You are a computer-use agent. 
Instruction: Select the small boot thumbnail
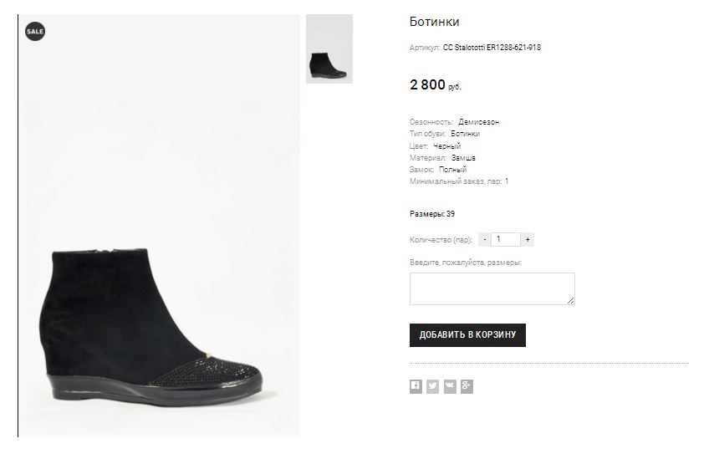(329, 49)
